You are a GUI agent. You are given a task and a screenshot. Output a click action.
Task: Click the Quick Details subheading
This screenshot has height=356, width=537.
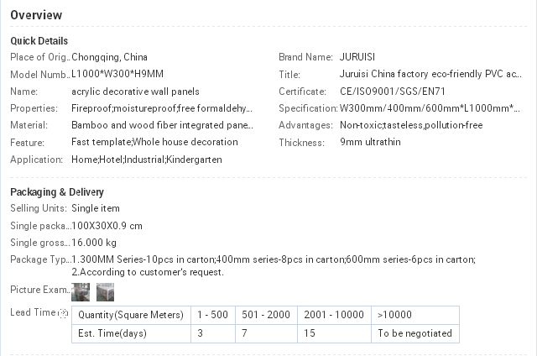(39, 41)
